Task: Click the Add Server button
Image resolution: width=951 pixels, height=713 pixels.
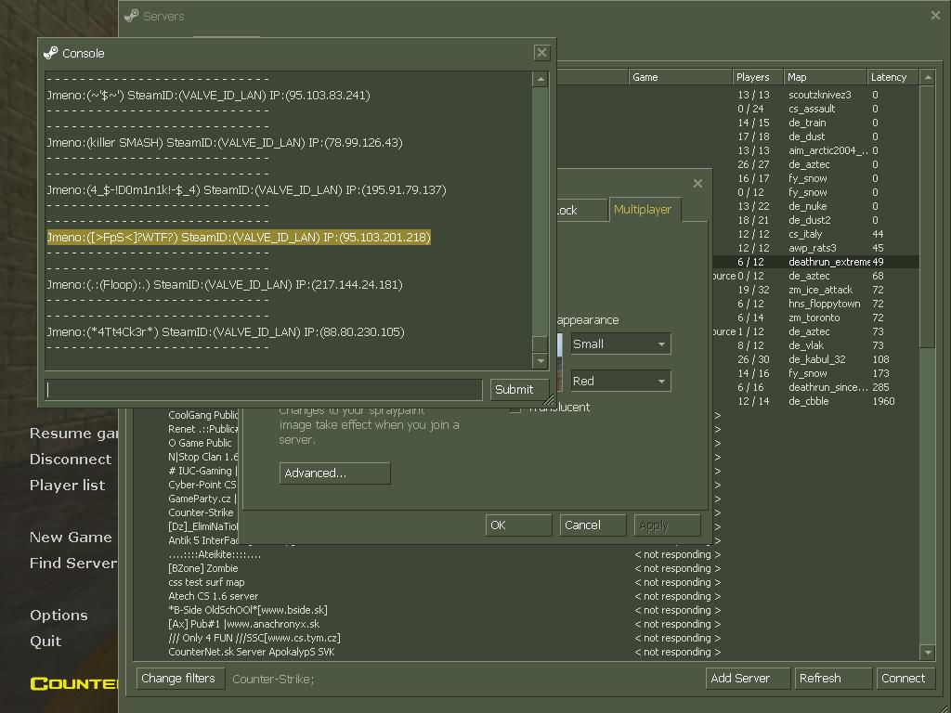Action: [x=748, y=679]
